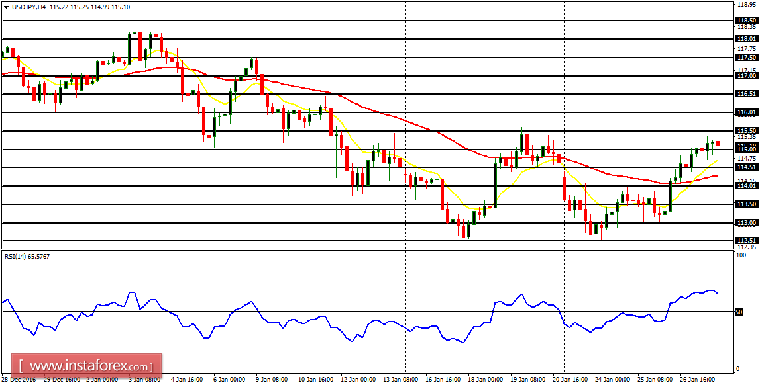
Task: Select the 118.01 horizontal line price label
Action: point(747,38)
